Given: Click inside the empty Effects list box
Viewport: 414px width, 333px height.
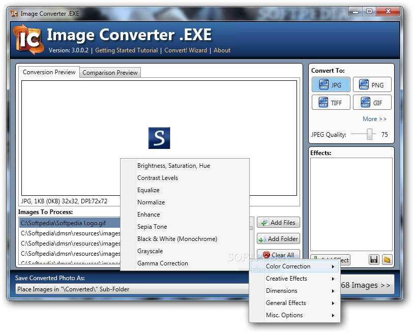Looking at the screenshot, I should [x=351, y=204].
